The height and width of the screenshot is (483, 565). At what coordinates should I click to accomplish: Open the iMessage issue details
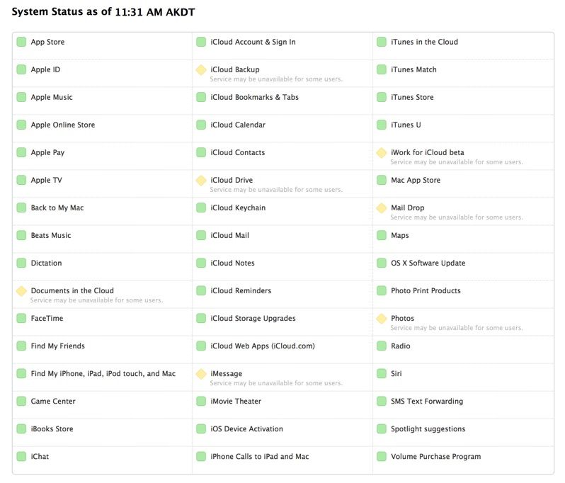pyautogui.click(x=226, y=373)
